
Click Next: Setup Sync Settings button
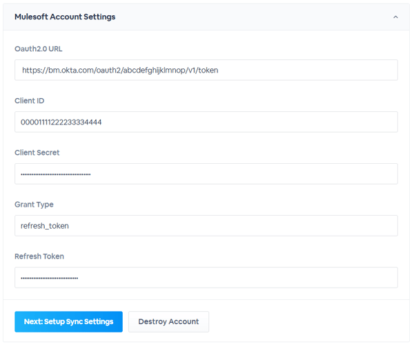(x=68, y=321)
